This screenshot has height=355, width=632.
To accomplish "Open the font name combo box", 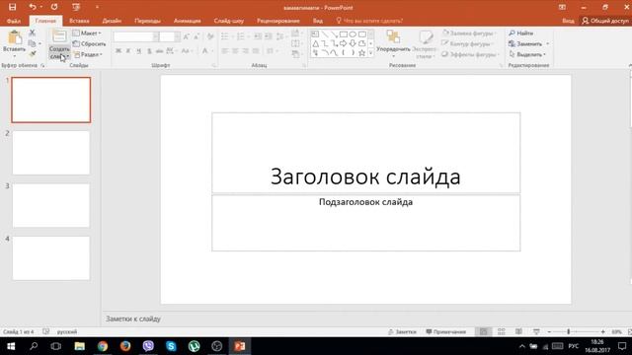I will pos(136,36).
